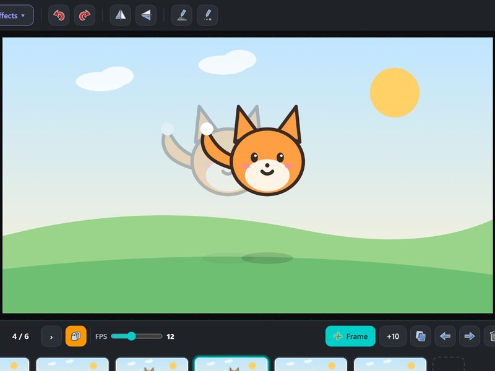Add a new frame with Frame button
The image size is (495, 371).
point(350,336)
